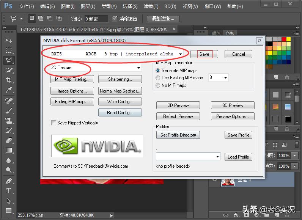This screenshot has height=220, width=302.
Task: Select the Path Selection tool
Action: coord(8,201)
